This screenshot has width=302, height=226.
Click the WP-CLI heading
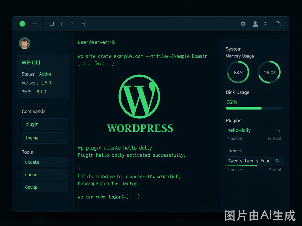click(31, 63)
